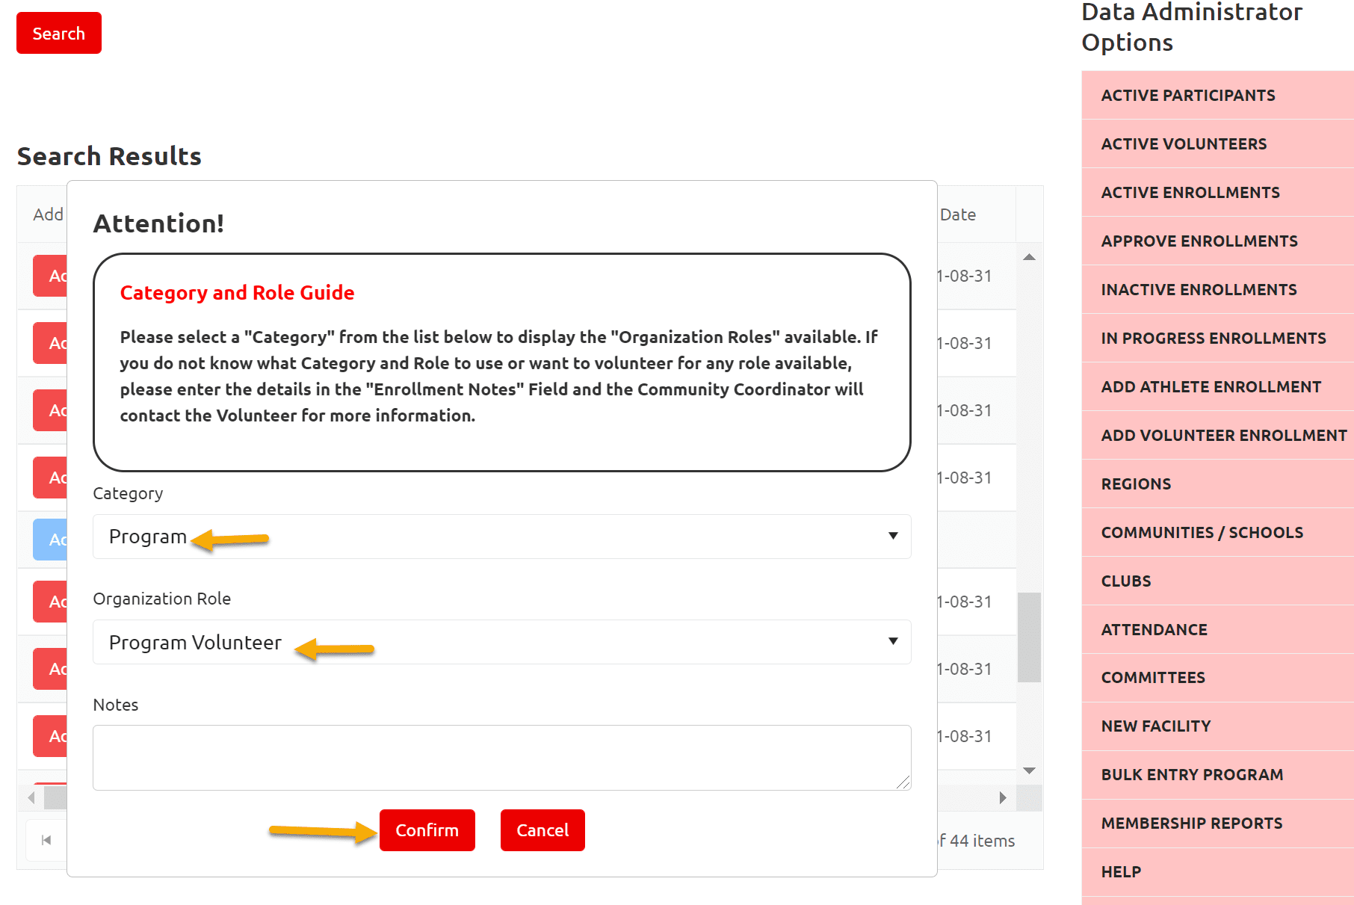This screenshot has height=905, width=1354.
Task: Click the blue Add button in results
Action: pyautogui.click(x=50, y=540)
